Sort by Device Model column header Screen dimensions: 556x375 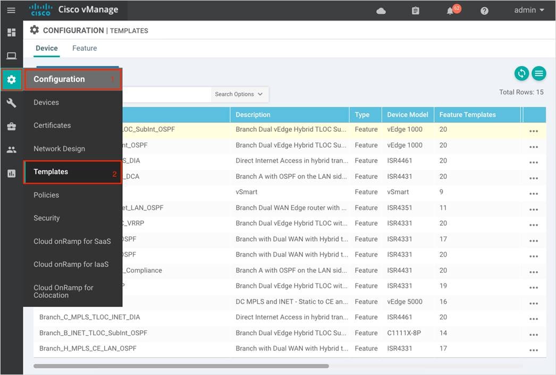[x=408, y=115]
